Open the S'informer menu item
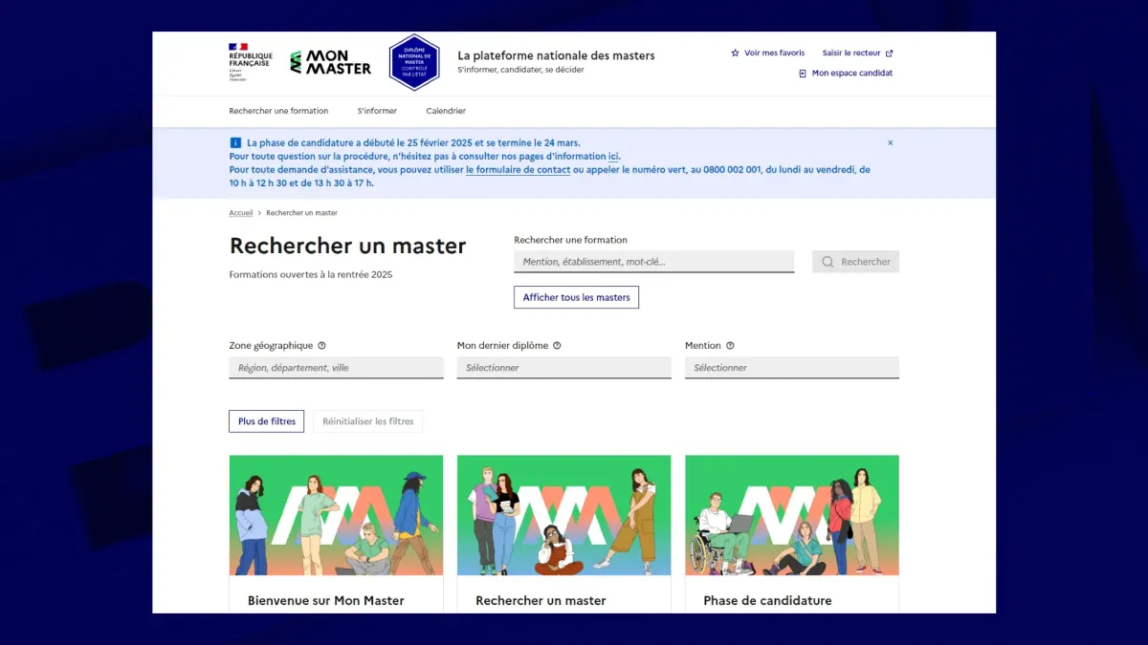1148x645 pixels. click(377, 111)
